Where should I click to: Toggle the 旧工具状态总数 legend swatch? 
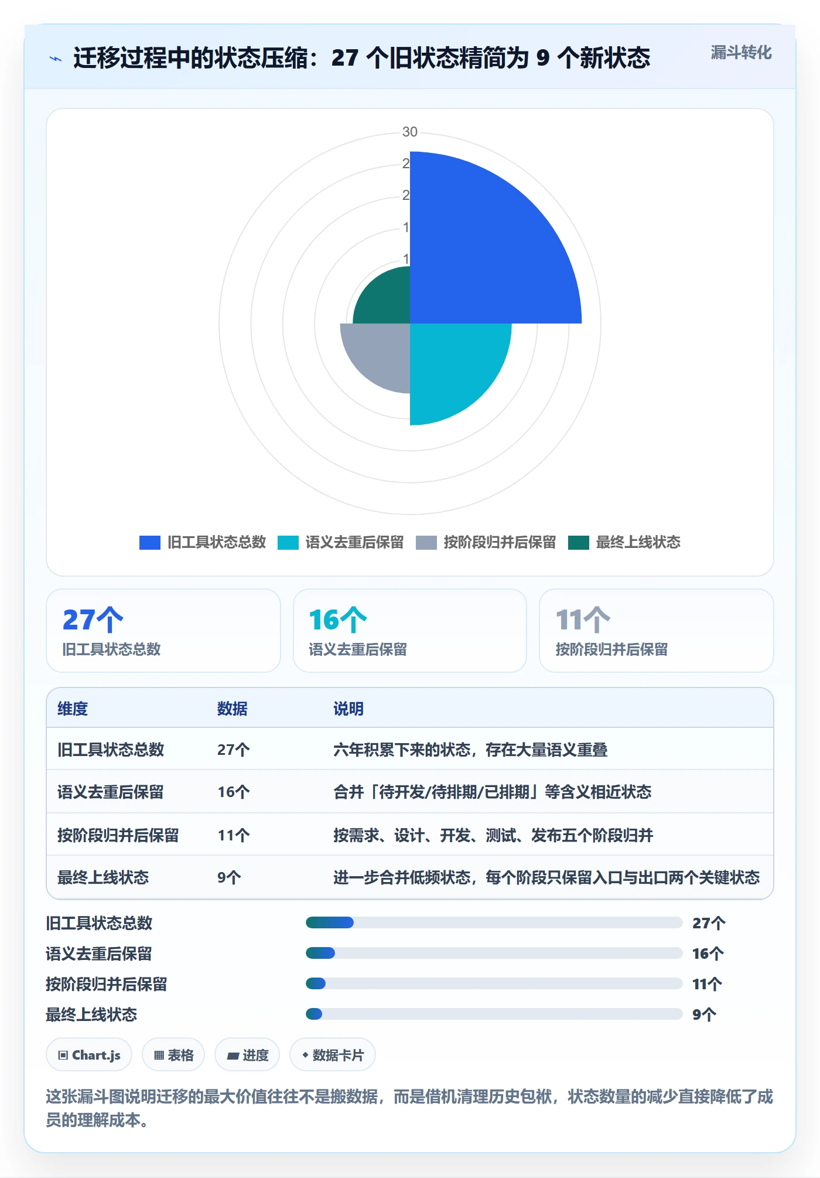click(150, 543)
